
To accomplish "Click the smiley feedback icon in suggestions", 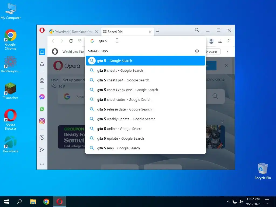I will click(197, 51).
